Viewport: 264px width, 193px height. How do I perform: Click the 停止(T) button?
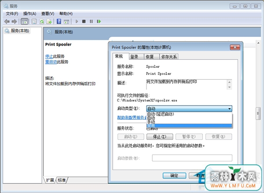(160, 137)
